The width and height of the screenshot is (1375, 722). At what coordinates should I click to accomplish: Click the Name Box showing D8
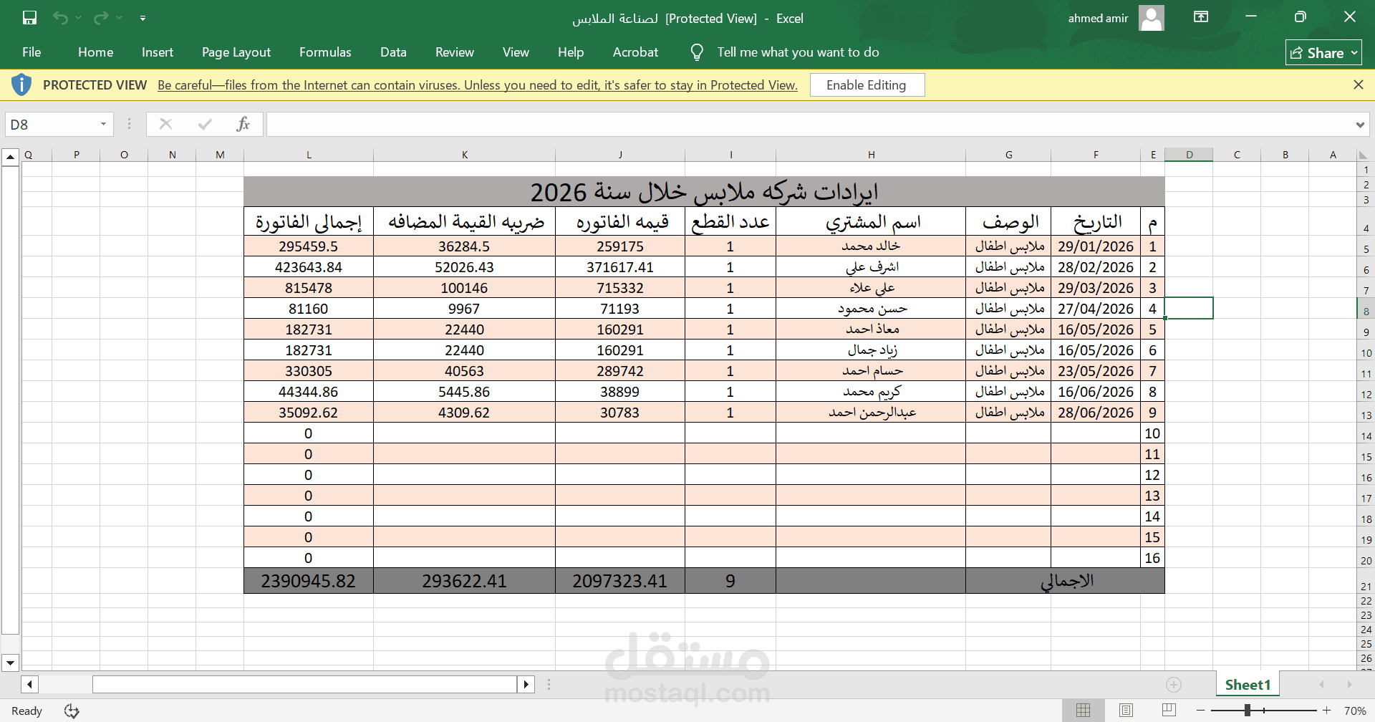pyautogui.click(x=50, y=125)
